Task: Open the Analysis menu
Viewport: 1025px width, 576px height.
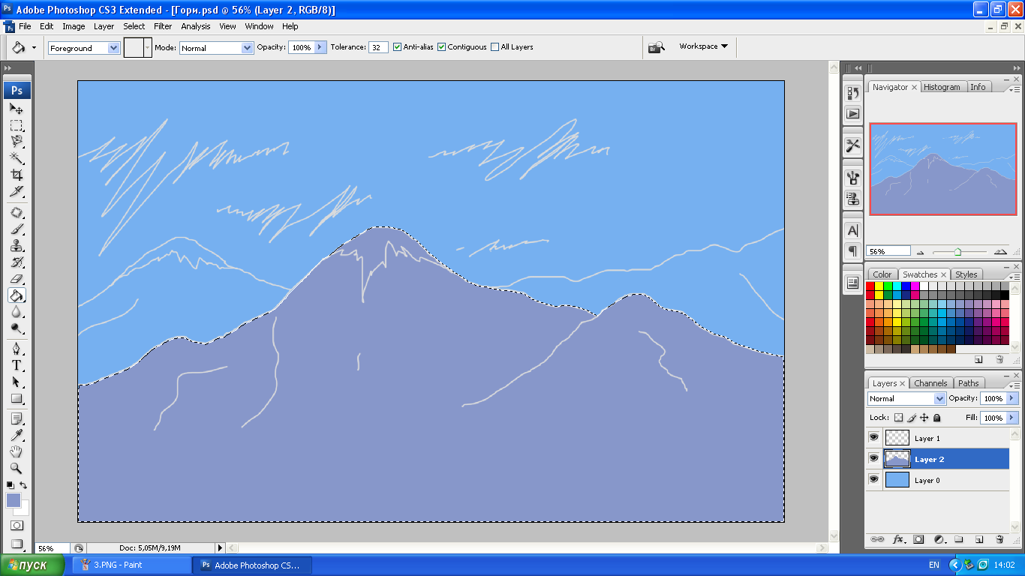Action: pyautogui.click(x=196, y=26)
